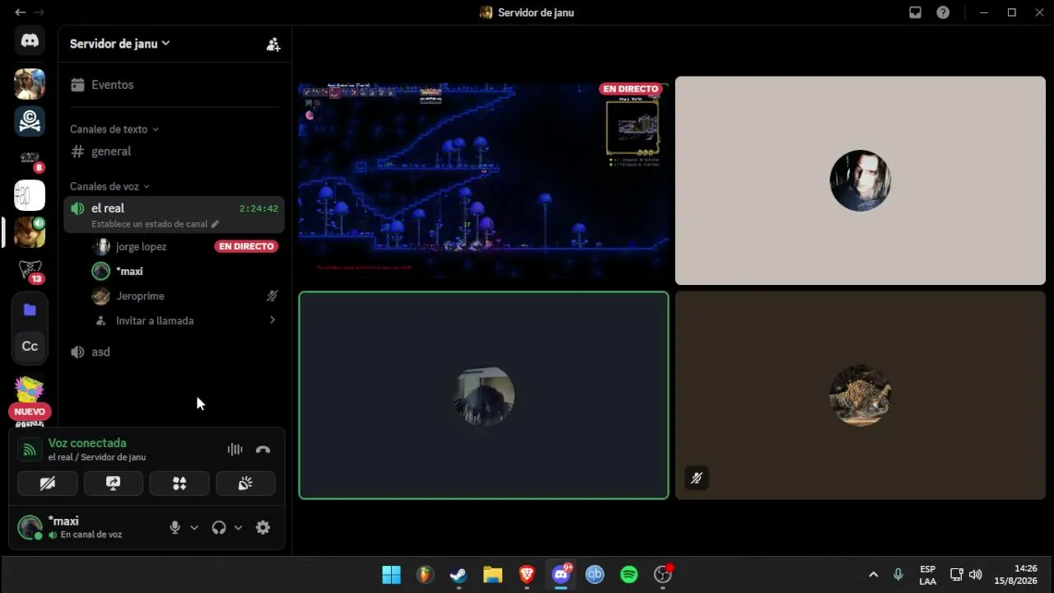1054x593 pixels.
Task: Open the white #ap server icon
Action: click(30, 195)
